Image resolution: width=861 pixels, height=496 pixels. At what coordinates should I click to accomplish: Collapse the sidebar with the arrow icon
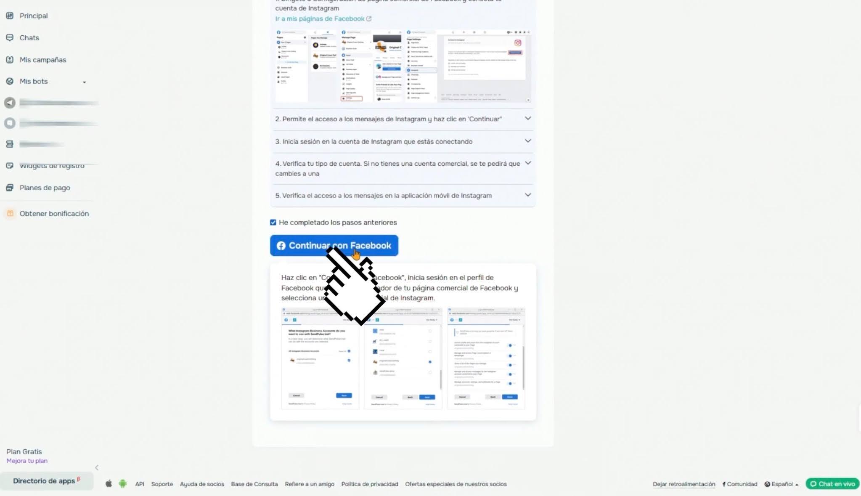(x=97, y=467)
